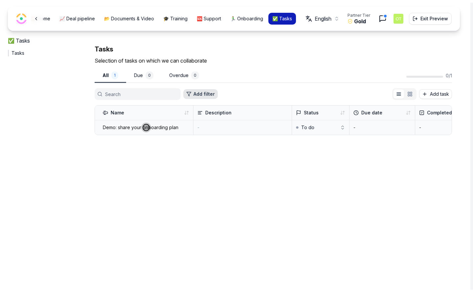
Task: Click the colorful circular app logo
Action: pyautogui.click(x=21, y=19)
